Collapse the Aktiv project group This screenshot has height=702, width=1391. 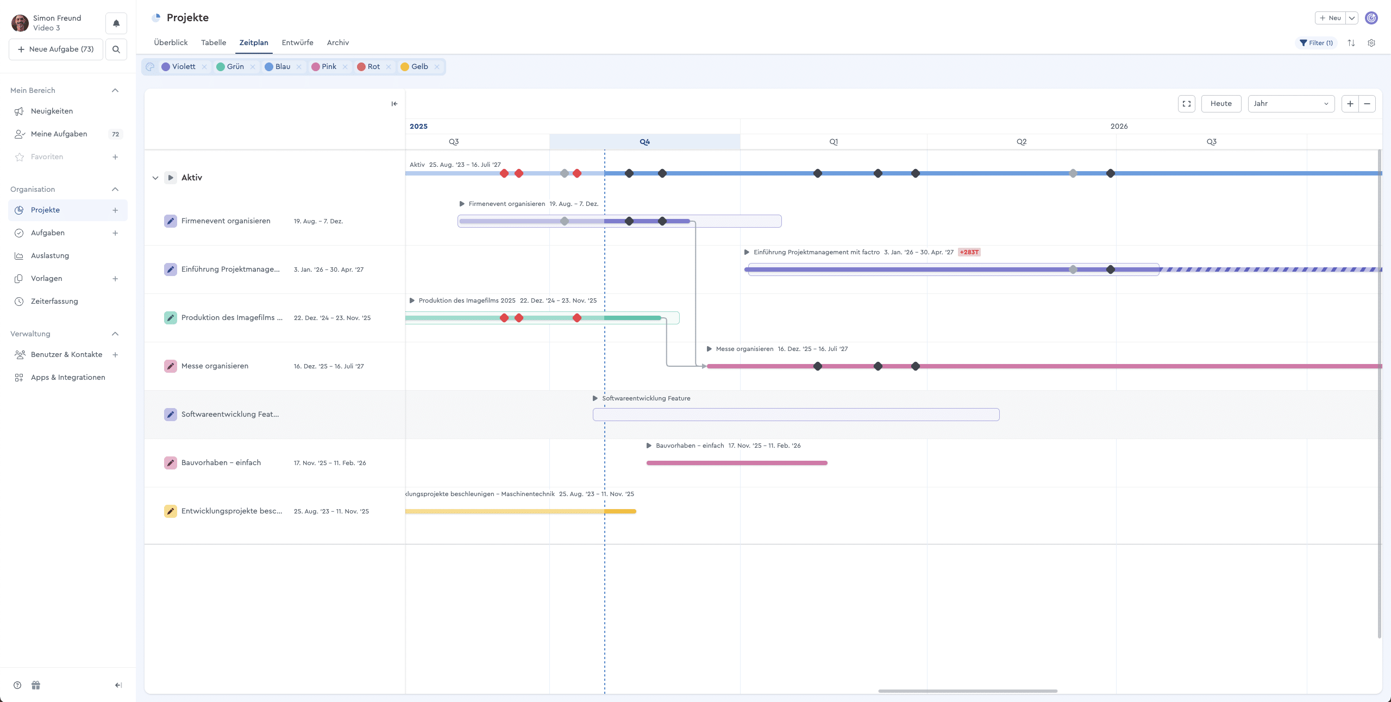(x=155, y=178)
